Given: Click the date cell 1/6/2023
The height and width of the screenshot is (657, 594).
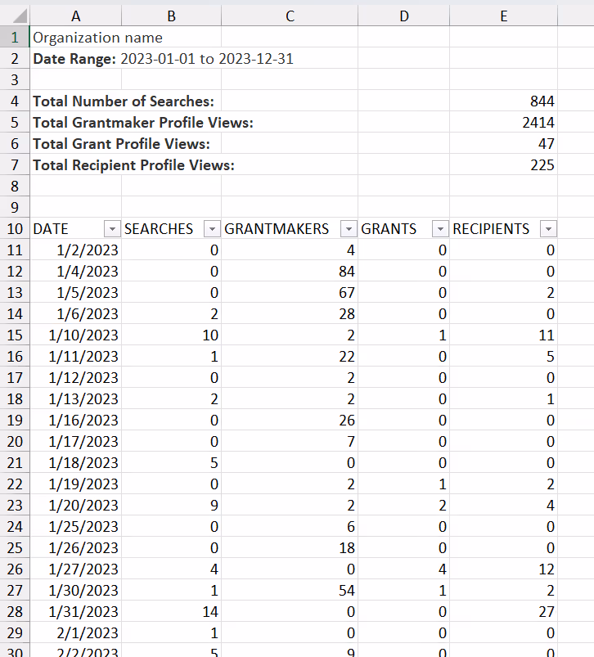Looking at the screenshot, I should 76,314.
